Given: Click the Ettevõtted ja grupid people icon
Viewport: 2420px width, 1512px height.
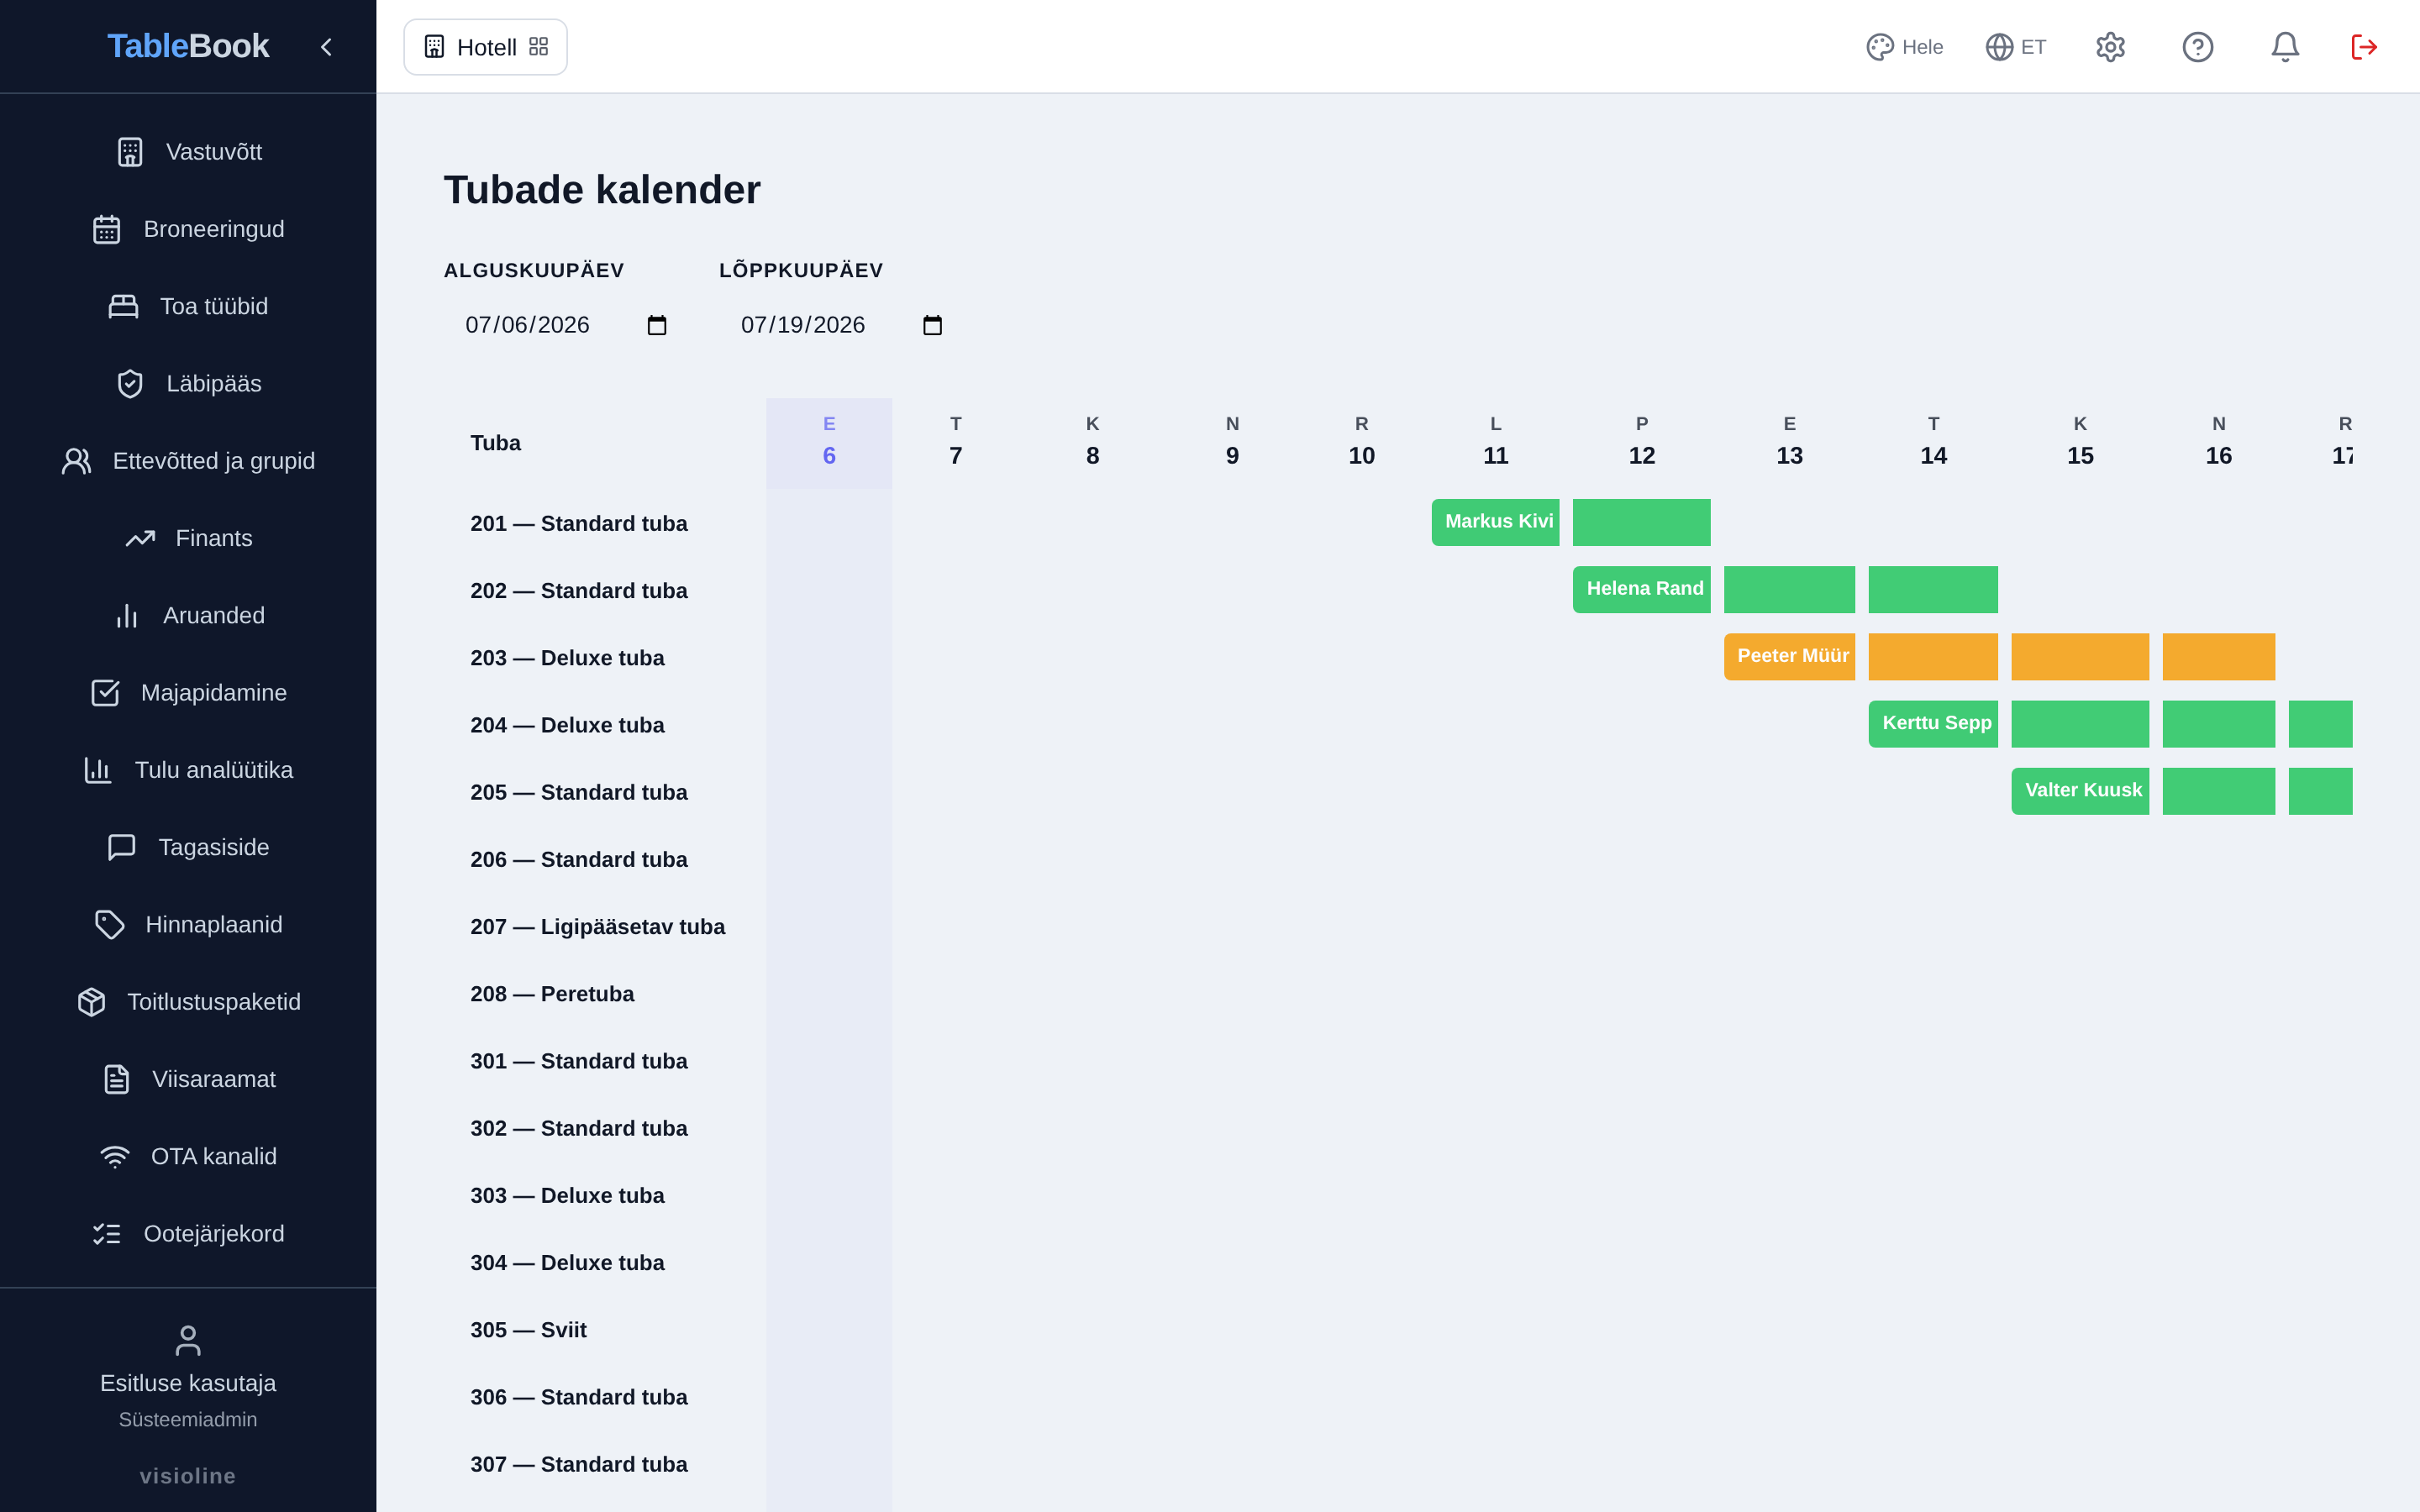Looking at the screenshot, I should tap(77, 461).
